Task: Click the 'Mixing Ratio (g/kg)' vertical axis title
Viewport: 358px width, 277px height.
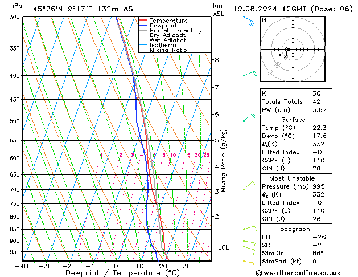Action: pyautogui.click(x=223, y=160)
